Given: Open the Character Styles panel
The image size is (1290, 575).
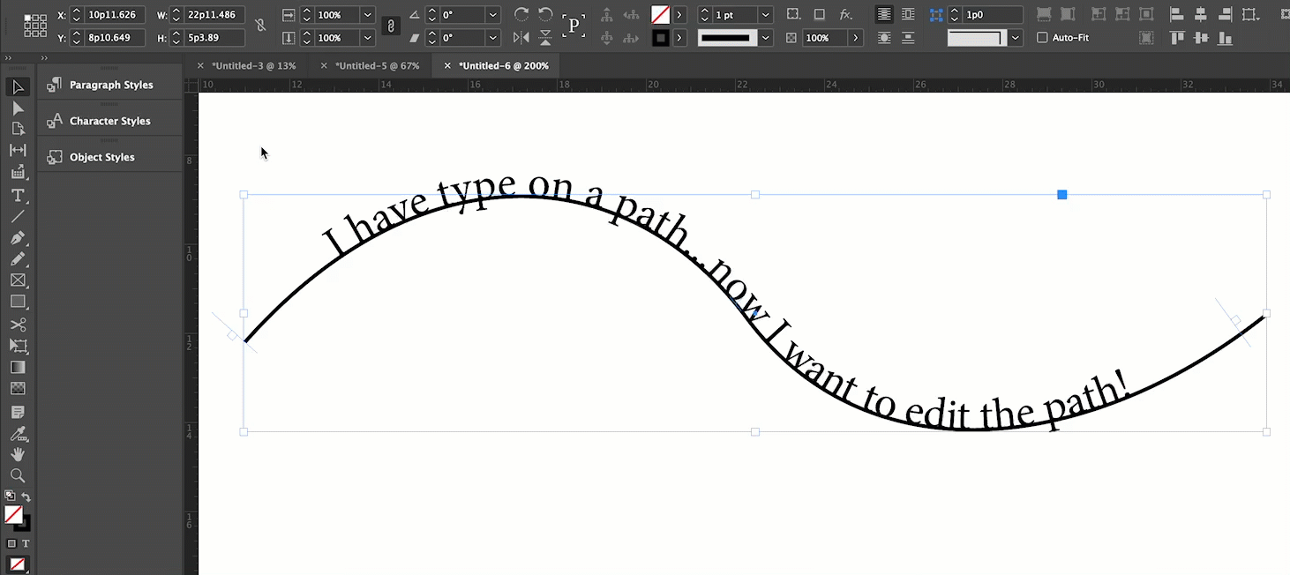Looking at the screenshot, I should pyautogui.click(x=110, y=121).
